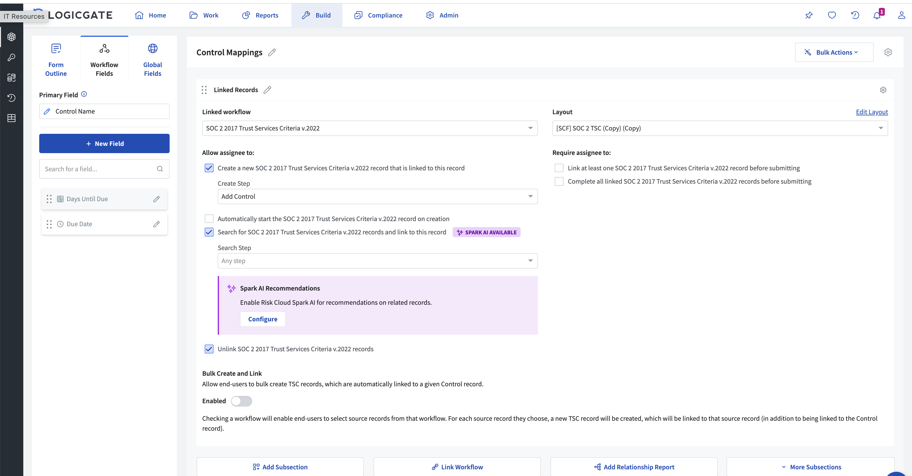The height and width of the screenshot is (476, 912).
Task: Edit the Control Mappings title pencil
Action: [271, 53]
